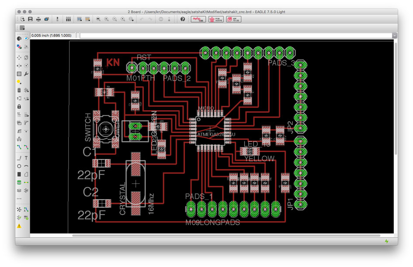Image resolution: width=413 pixels, height=267 pixels.
Task: Click the open/switch file icon at toolbar start
Action: coord(23,19)
